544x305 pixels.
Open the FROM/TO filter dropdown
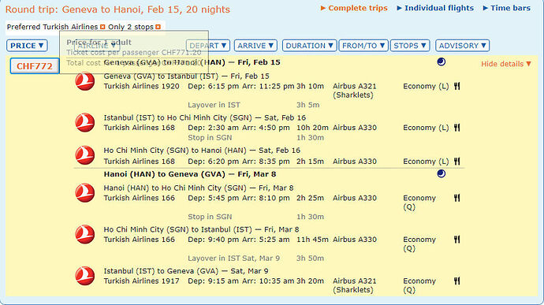tap(363, 46)
